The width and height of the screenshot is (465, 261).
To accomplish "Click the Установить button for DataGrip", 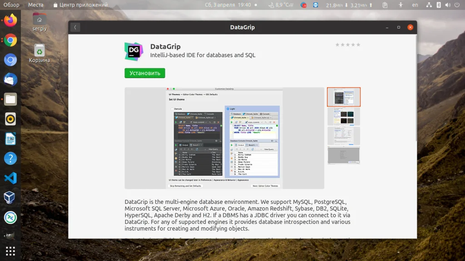I will click(x=144, y=73).
